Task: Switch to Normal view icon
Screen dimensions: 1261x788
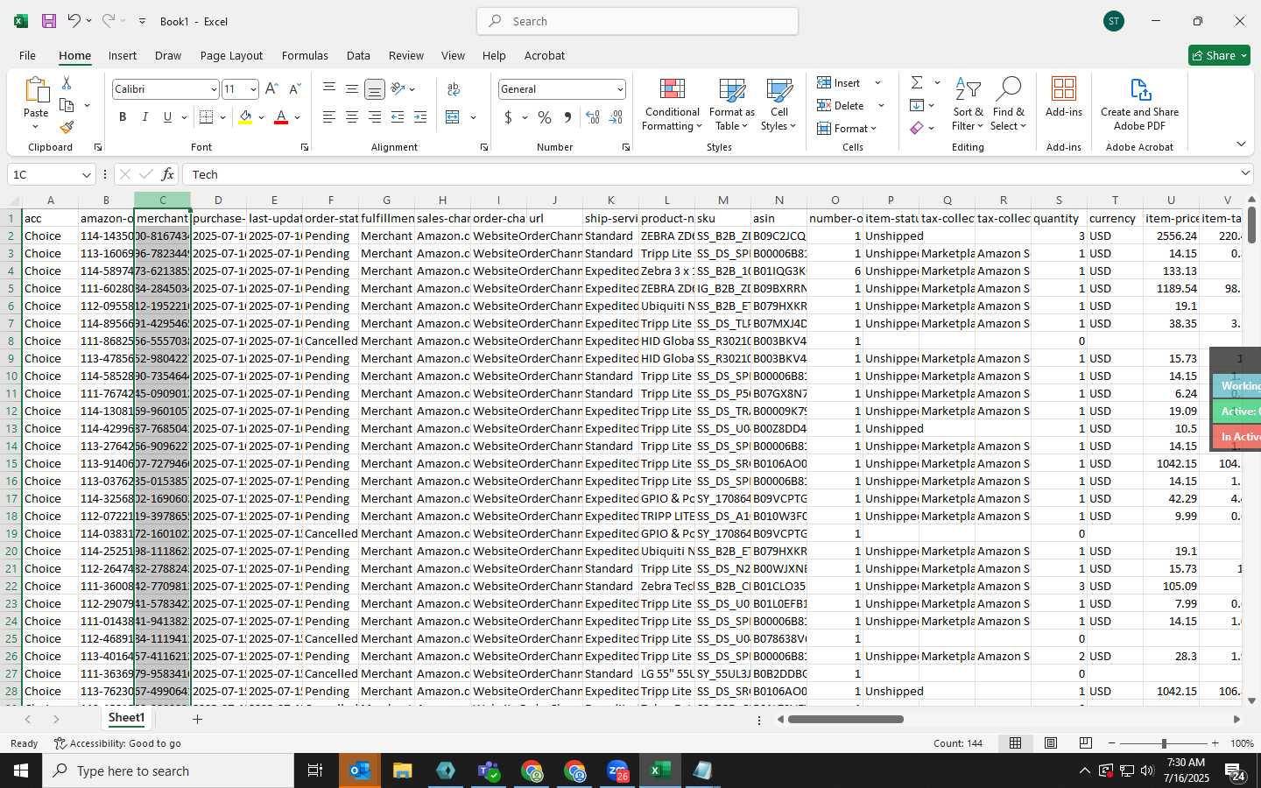Action: (x=1016, y=743)
